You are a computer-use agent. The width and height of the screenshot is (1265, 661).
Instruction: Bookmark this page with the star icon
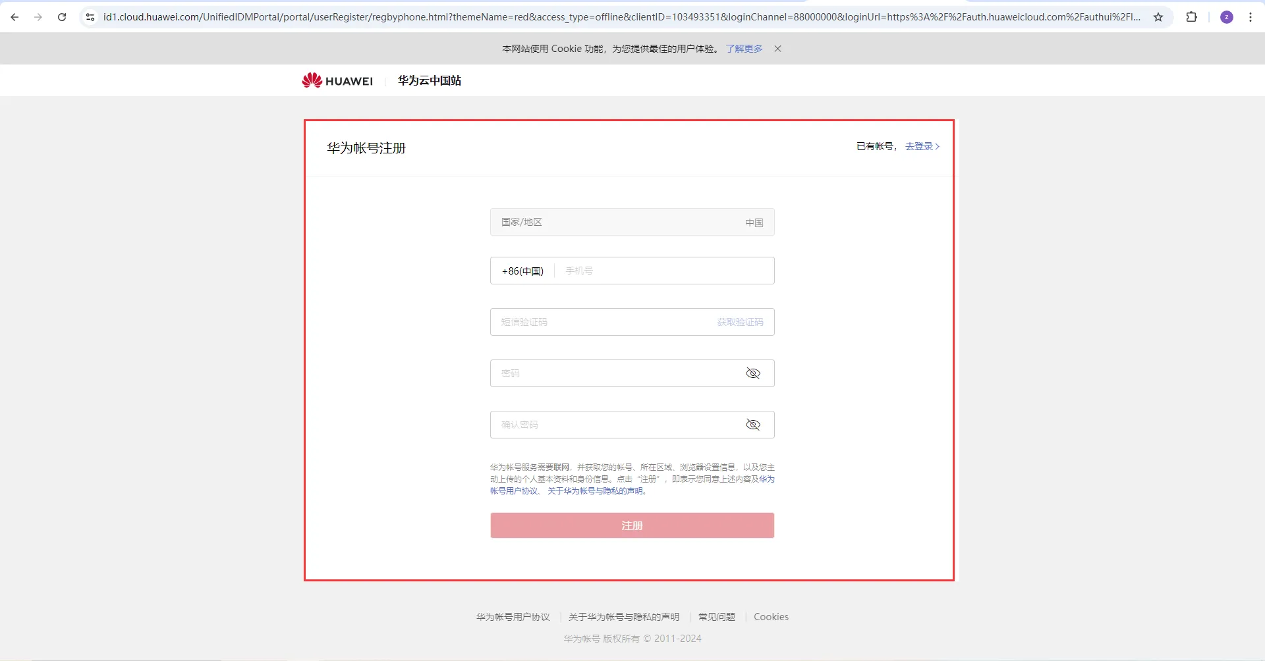coord(1158,17)
